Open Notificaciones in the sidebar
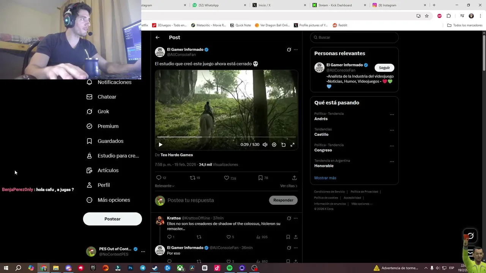 pos(109,82)
